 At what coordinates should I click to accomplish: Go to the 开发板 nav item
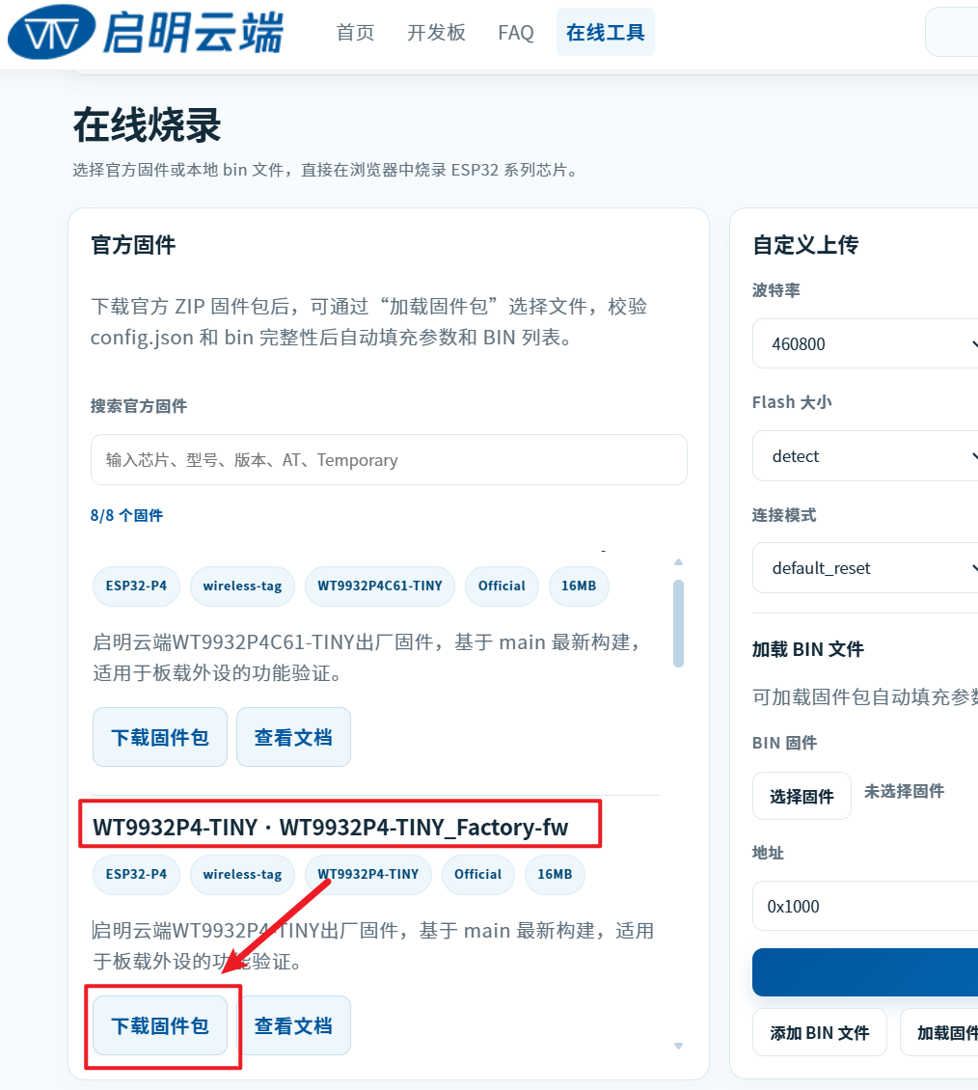(x=436, y=33)
